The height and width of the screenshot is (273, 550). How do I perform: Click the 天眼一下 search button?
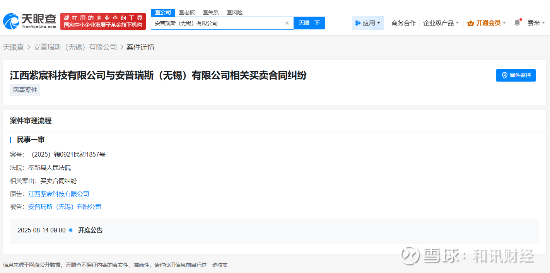pos(309,23)
